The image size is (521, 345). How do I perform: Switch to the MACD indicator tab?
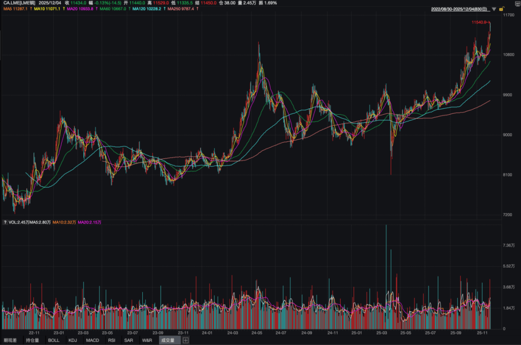92,340
